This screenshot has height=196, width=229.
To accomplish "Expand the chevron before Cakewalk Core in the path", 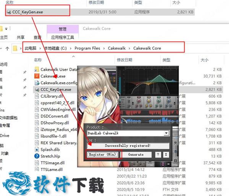I will click(x=129, y=49).
